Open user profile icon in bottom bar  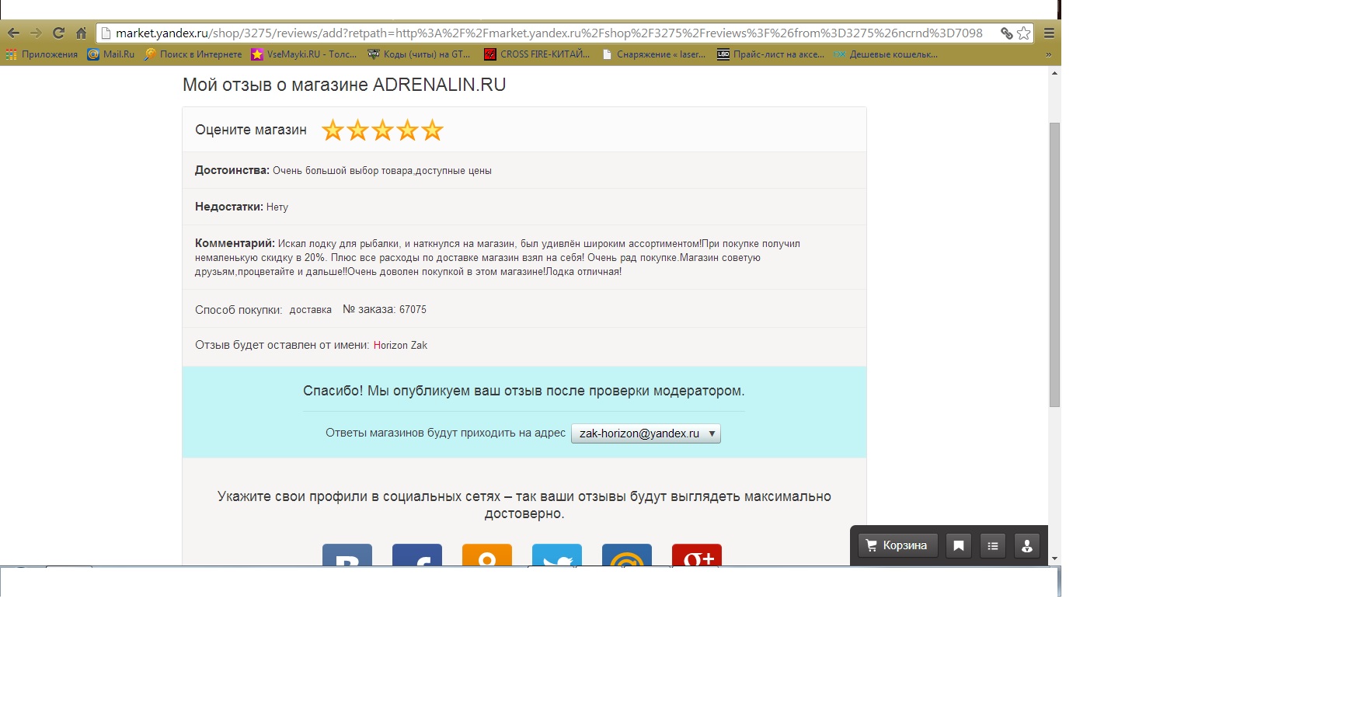(x=1027, y=545)
